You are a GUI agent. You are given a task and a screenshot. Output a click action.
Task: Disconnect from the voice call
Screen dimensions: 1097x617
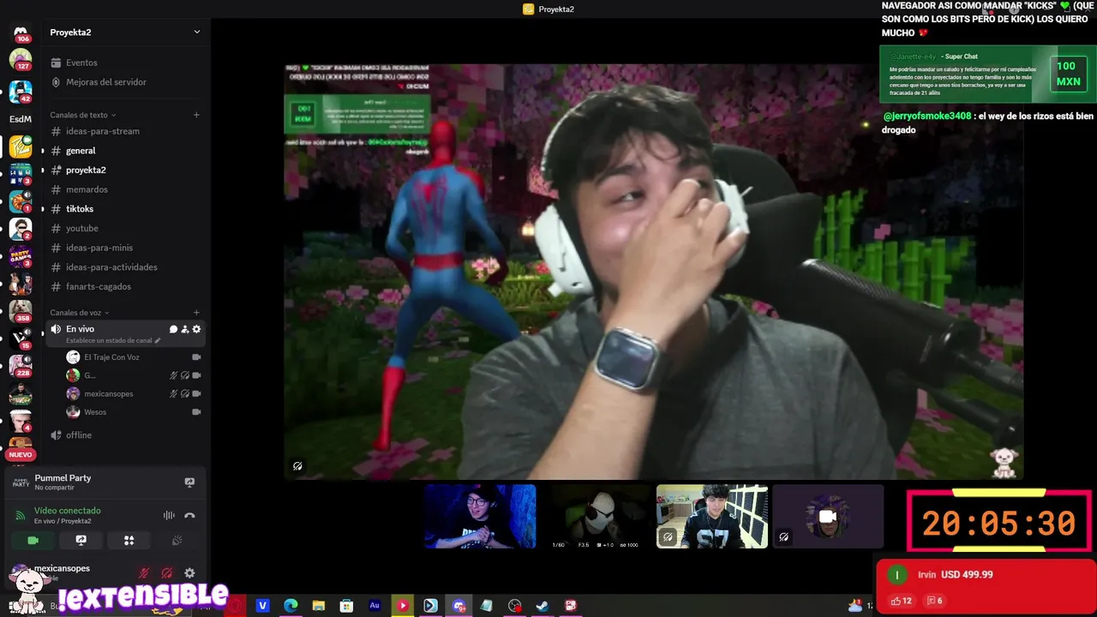(x=189, y=515)
